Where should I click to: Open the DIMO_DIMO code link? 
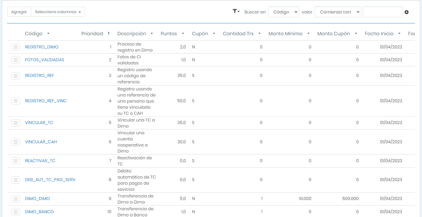pos(37,199)
